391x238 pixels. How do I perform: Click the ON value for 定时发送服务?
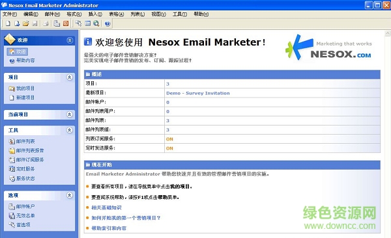tap(169, 148)
